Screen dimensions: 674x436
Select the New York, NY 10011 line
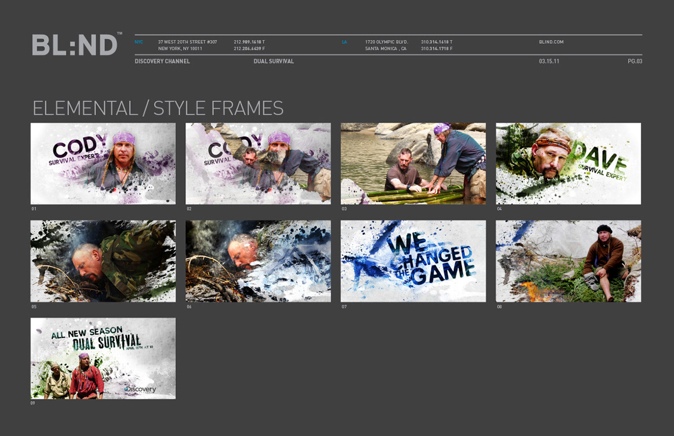[180, 49]
